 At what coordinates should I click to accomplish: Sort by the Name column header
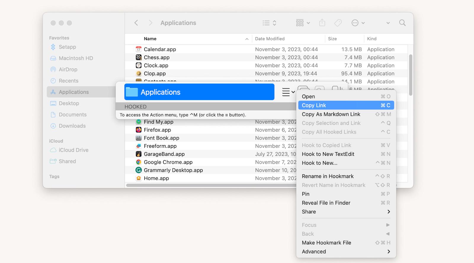150,39
